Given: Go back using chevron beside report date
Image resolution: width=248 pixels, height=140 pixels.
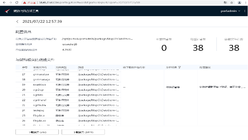Looking at the screenshot, I should (x=17, y=21).
